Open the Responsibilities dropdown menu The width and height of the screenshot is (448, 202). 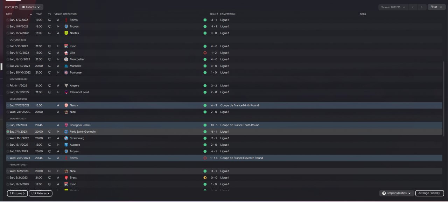pyautogui.click(x=396, y=193)
